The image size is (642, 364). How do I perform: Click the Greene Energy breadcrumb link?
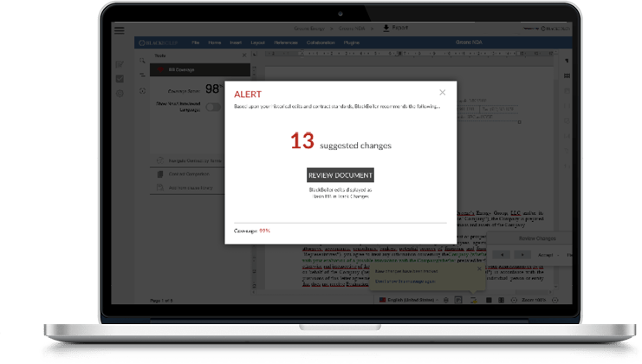309,29
